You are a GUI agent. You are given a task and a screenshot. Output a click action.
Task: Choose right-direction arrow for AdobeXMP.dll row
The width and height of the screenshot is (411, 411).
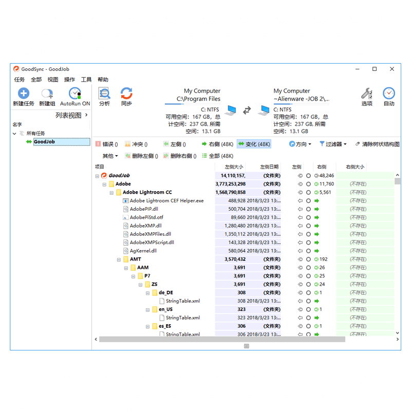pos(317,226)
